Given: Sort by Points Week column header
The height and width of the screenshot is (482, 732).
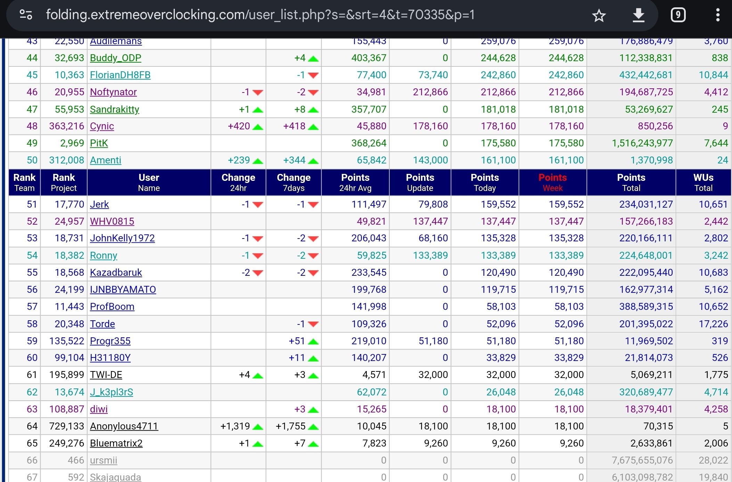Looking at the screenshot, I should point(552,183).
